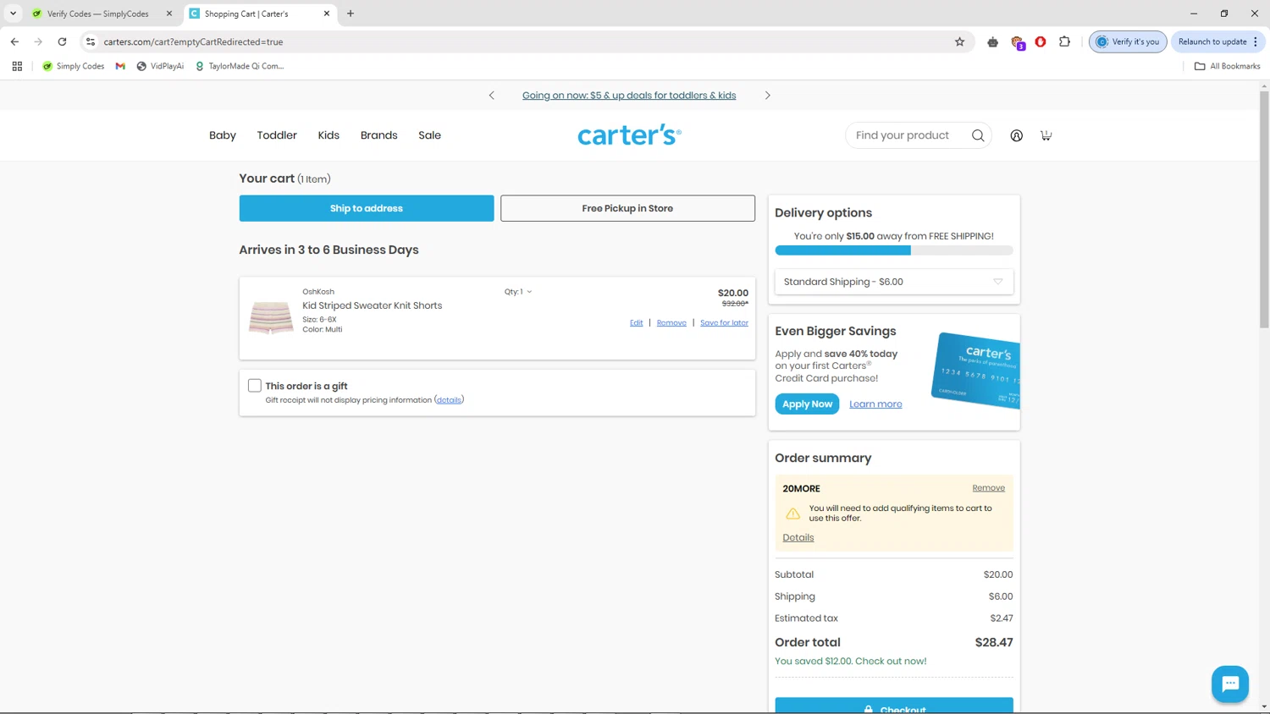The image size is (1270, 714).
Task: Switch to the Verify Codes — SimplyCodes tab
Action: pyautogui.click(x=100, y=14)
